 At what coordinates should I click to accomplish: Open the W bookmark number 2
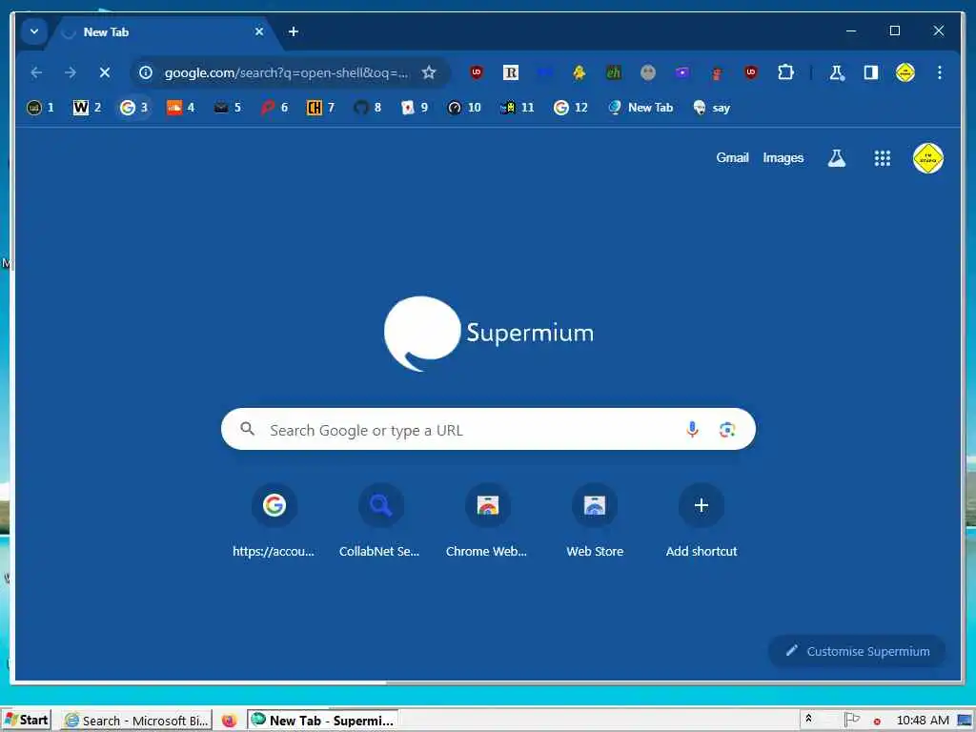click(87, 108)
